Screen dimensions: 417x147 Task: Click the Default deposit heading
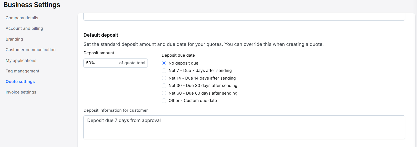tap(101, 35)
